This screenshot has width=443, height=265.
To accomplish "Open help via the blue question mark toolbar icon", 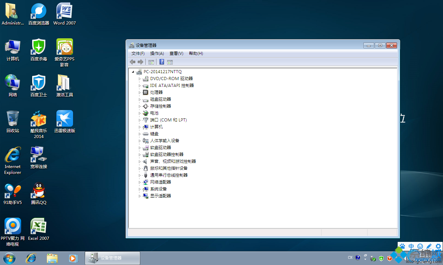I will click(162, 62).
